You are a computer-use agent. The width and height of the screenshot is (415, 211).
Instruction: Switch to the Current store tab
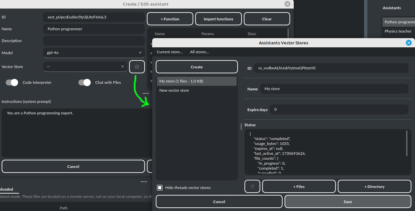coord(170,52)
